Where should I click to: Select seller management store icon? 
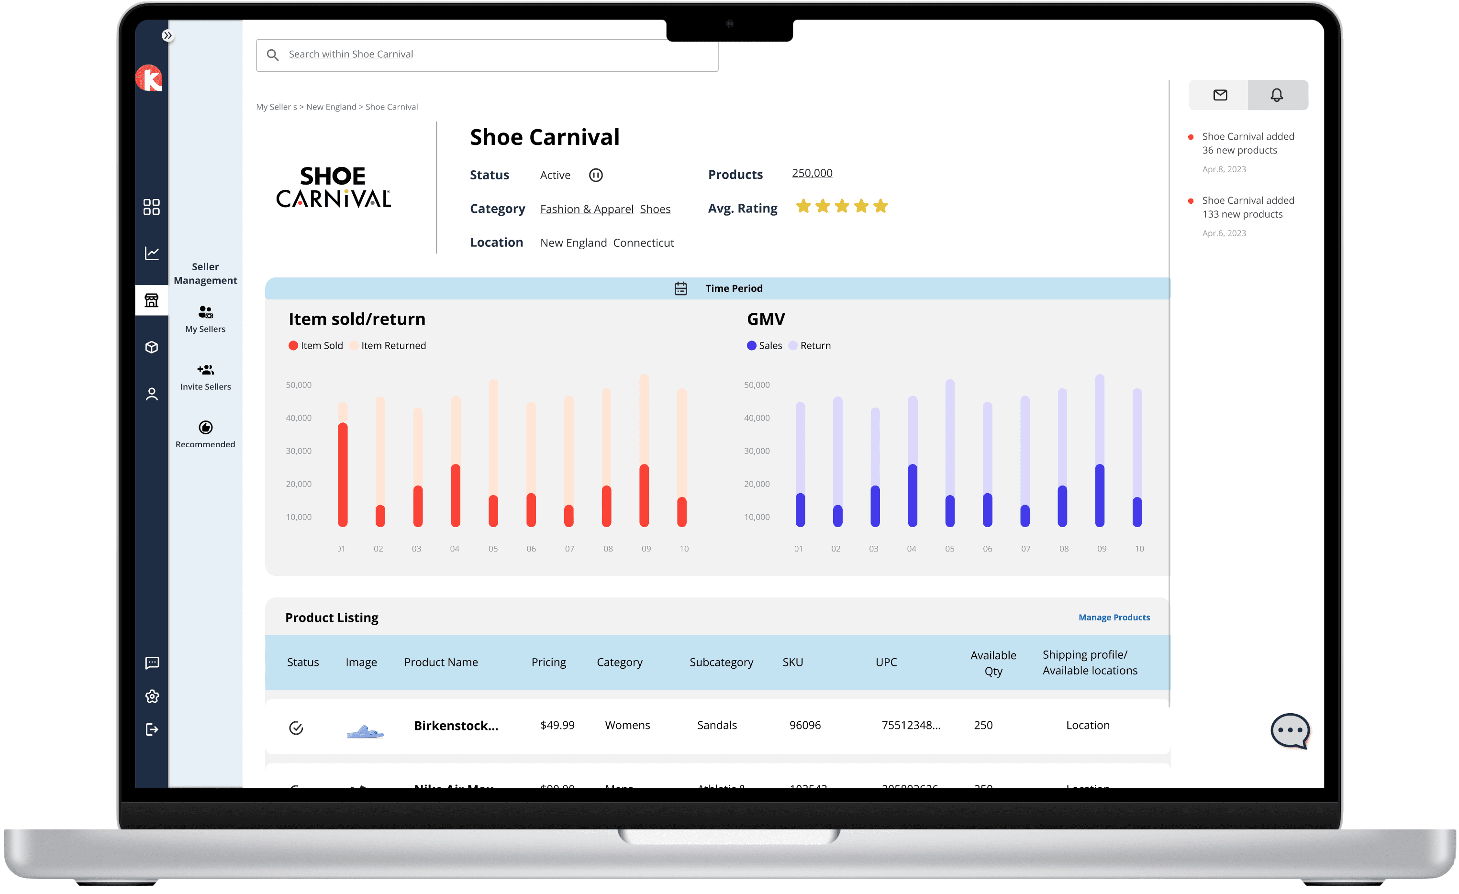[x=152, y=300]
